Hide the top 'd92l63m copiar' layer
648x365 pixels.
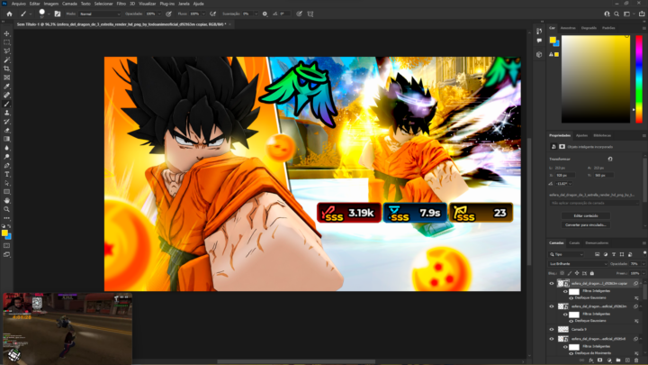point(552,284)
